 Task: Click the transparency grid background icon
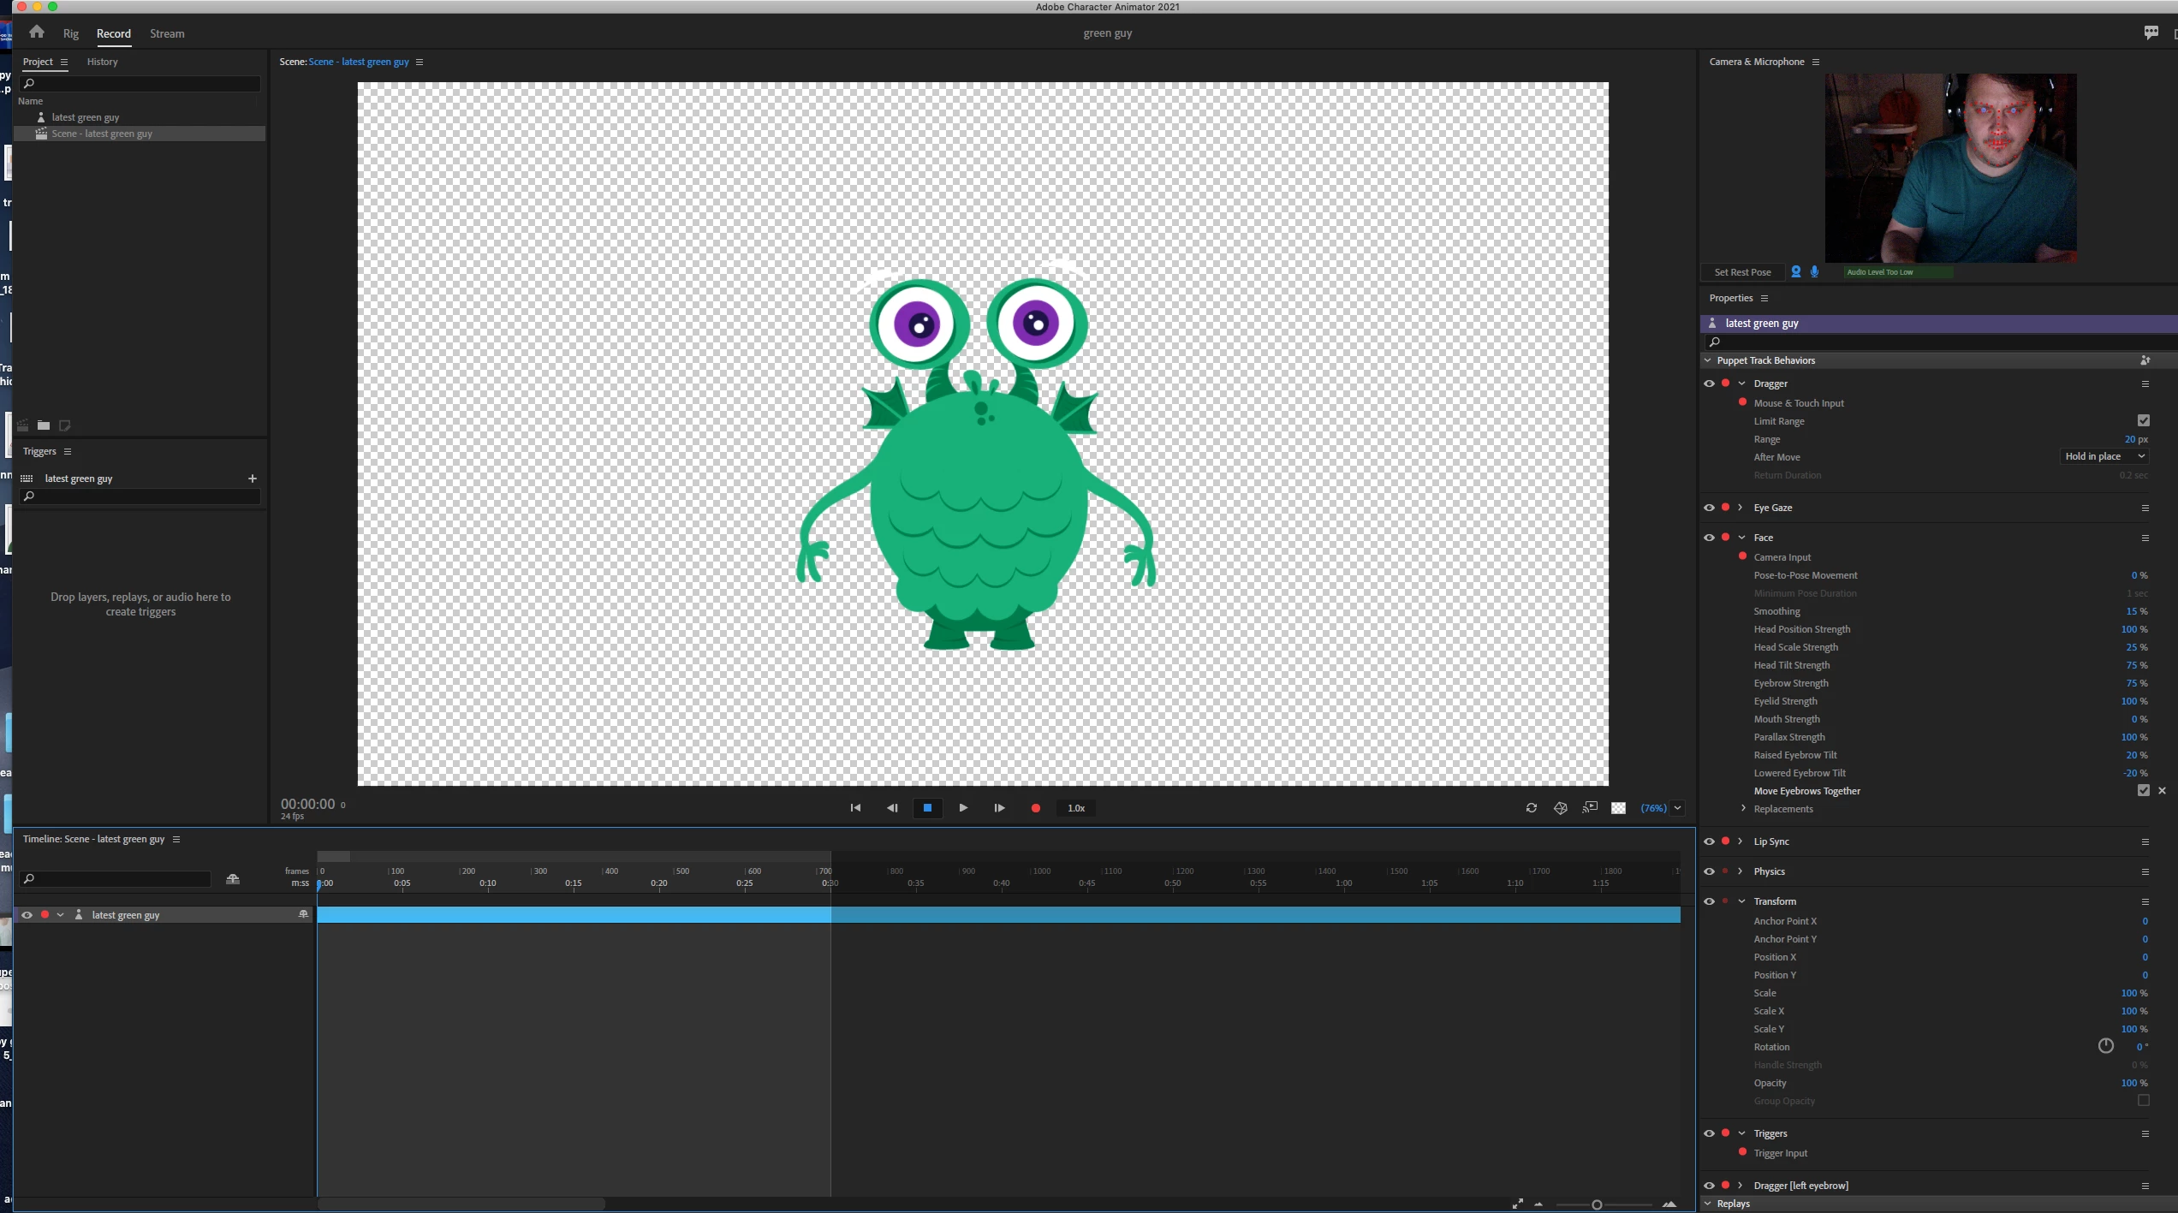tap(1618, 808)
